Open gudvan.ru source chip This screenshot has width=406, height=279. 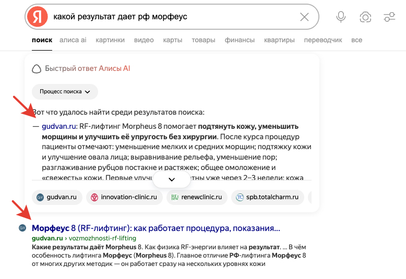(x=57, y=197)
